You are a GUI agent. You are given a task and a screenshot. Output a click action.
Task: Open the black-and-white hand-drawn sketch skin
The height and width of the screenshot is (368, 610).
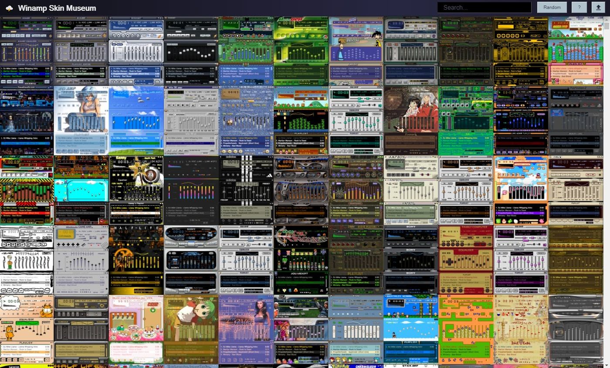click(27, 260)
